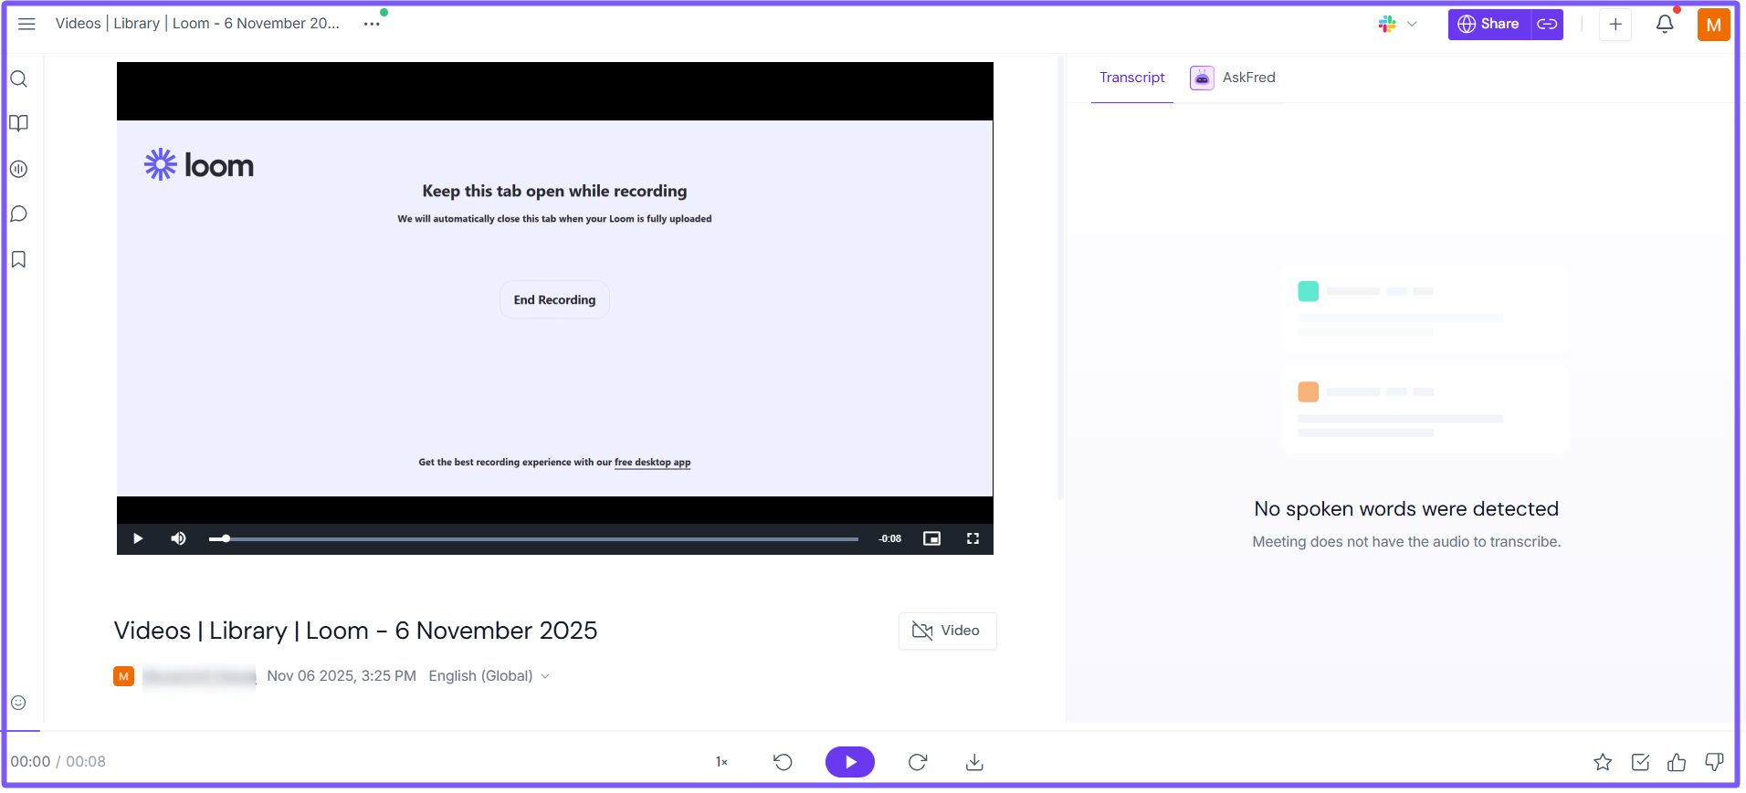Mute the video volume speaker
Screen dimensions: 1746x793
tap(178, 538)
